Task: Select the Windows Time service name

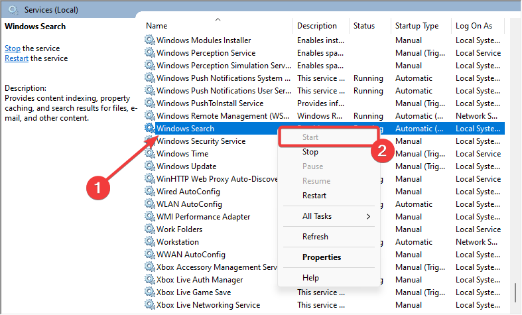Action: 182,153
